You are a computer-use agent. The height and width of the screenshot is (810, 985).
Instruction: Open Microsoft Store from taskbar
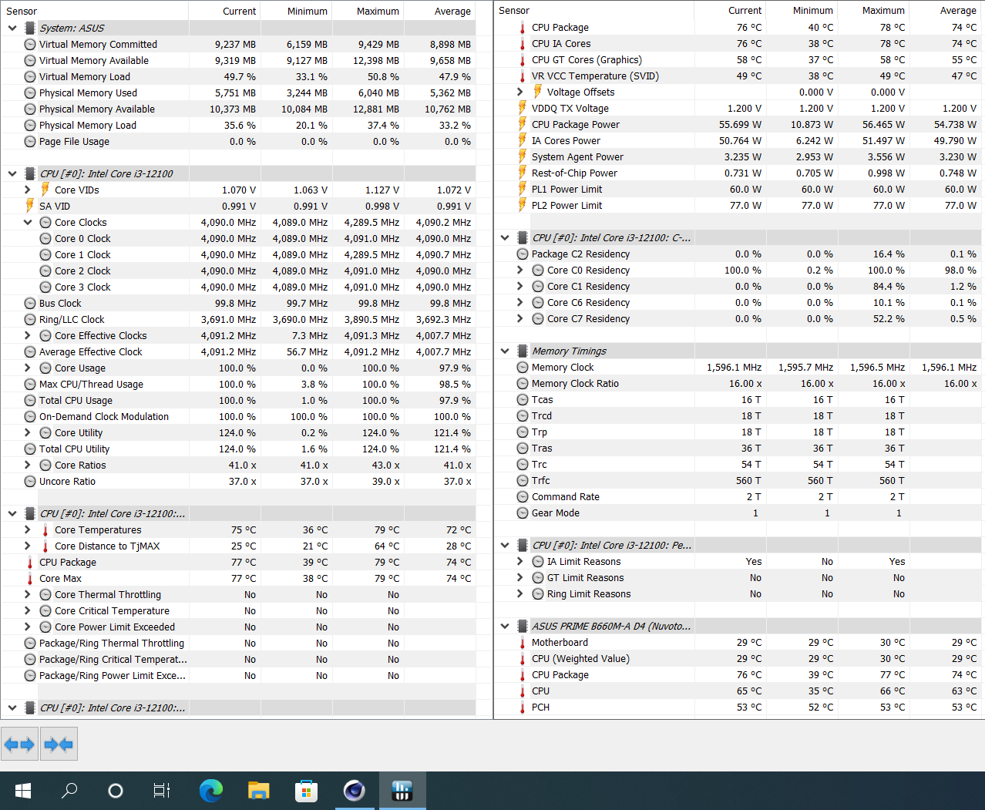(x=307, y=791)
